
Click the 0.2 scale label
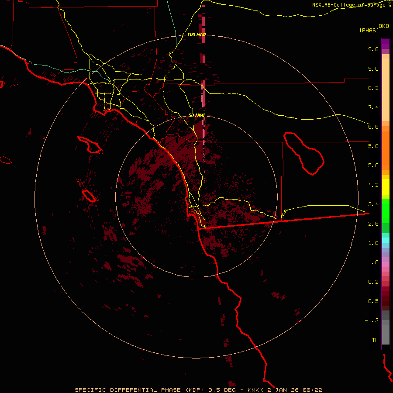[373, 282]
